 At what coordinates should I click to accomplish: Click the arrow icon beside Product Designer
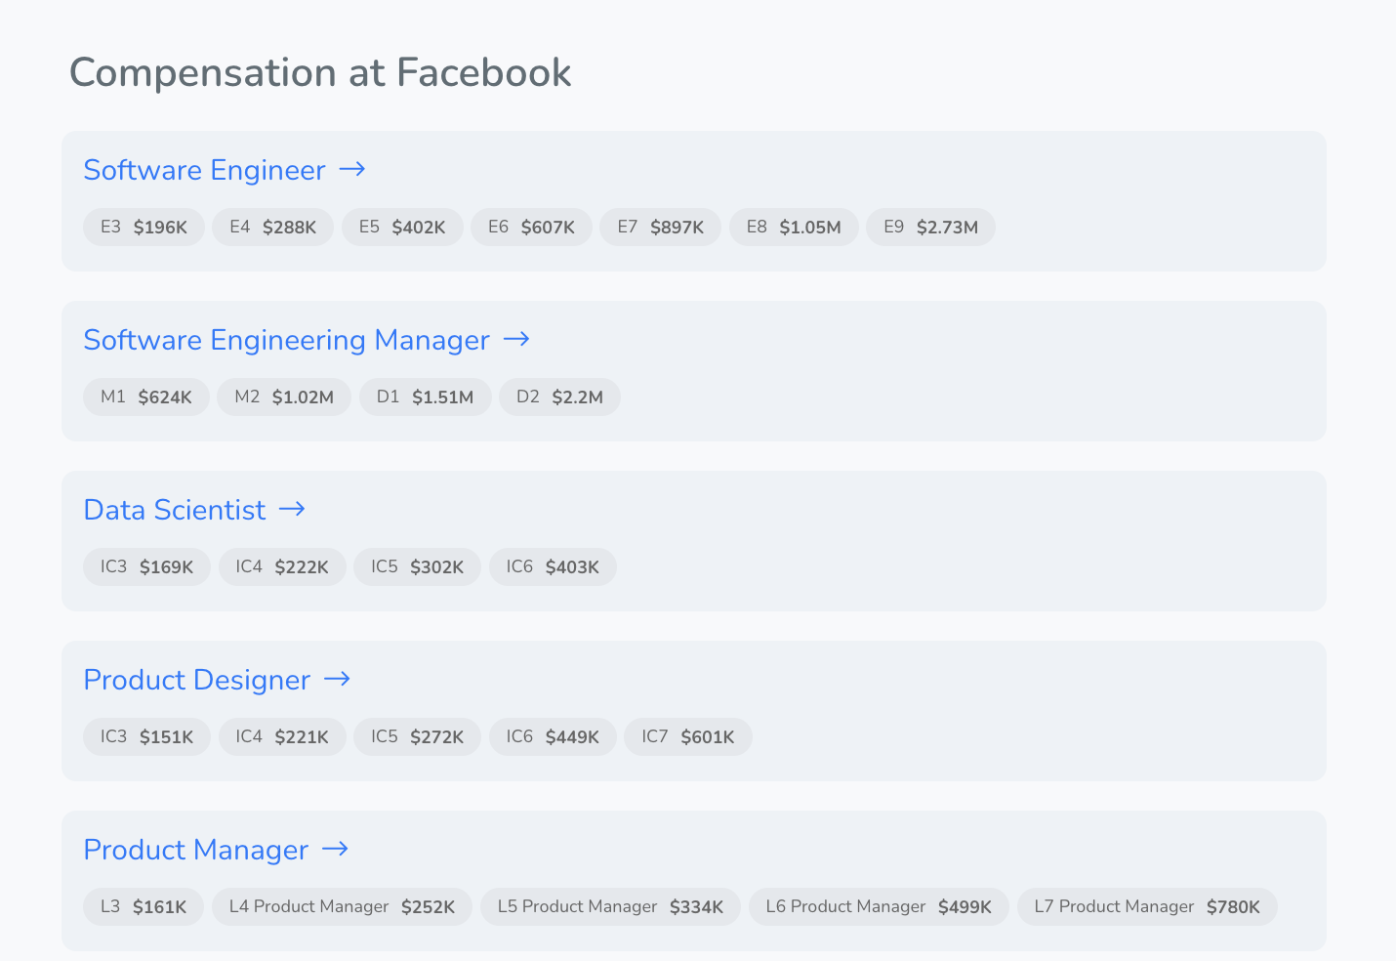(x=337, y=680)
